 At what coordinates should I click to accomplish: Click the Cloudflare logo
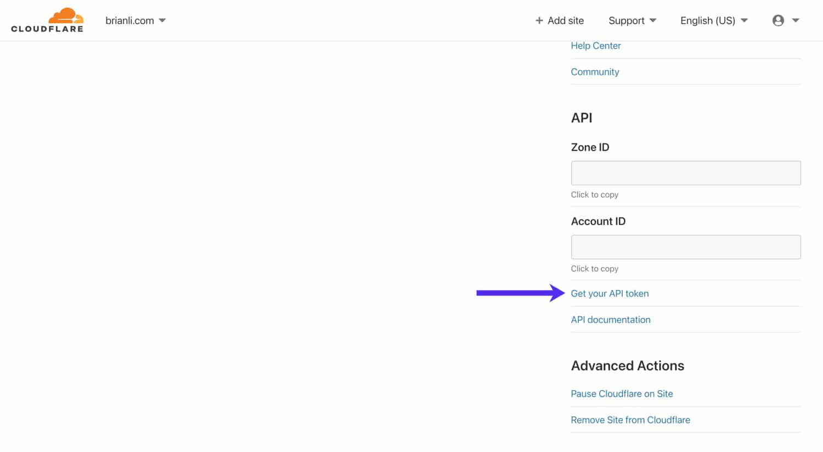pos(47,20)
